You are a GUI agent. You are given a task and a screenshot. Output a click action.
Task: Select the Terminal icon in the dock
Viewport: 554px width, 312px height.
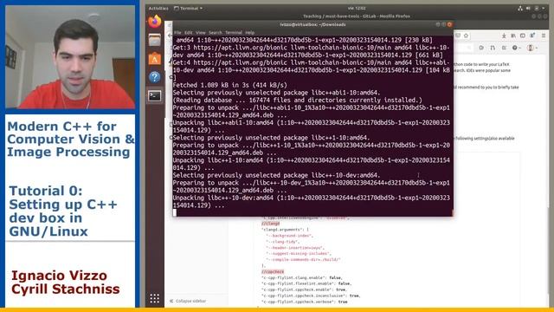[x=154, y=96]
